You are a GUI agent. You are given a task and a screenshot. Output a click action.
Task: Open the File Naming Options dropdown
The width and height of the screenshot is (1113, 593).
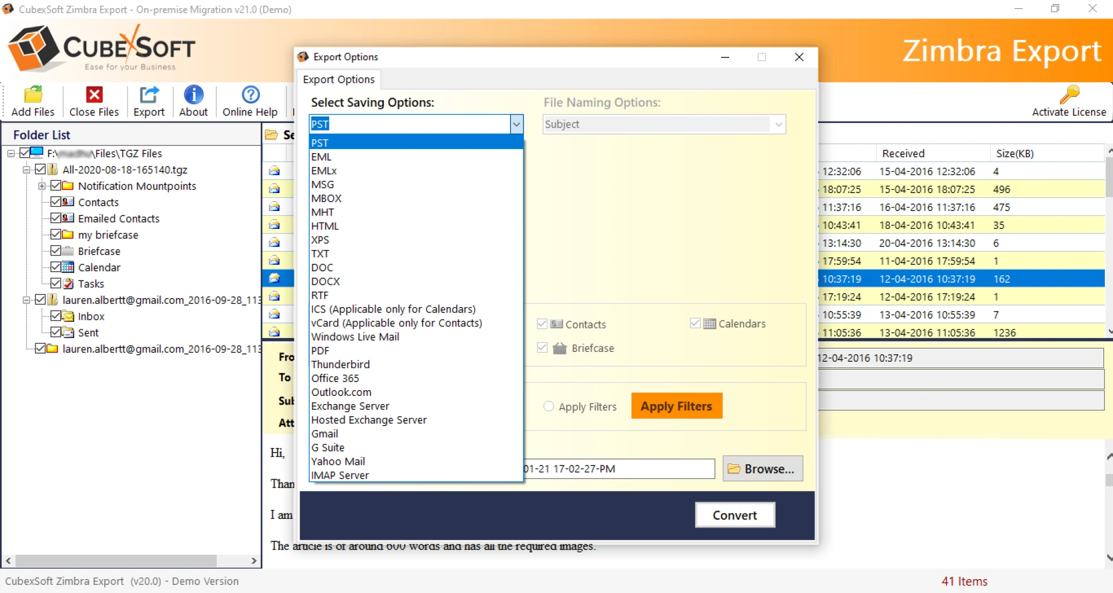click(779, 124)
